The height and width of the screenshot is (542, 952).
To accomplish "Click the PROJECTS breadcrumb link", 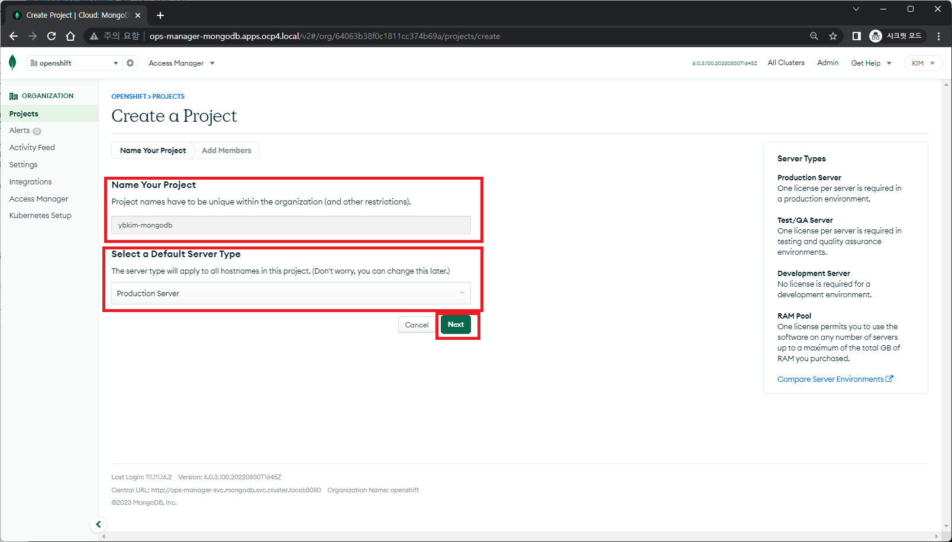I will (x=169, y=96).
